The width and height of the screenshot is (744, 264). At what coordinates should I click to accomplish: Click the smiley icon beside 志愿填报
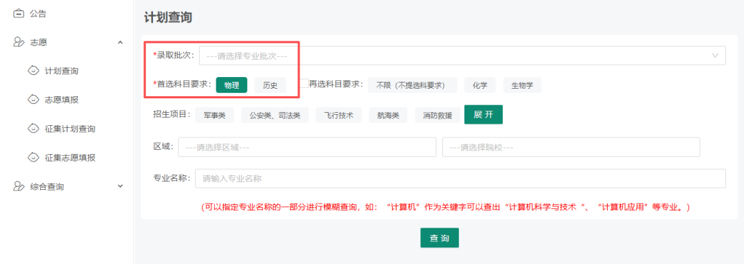(x=33, y=100)
